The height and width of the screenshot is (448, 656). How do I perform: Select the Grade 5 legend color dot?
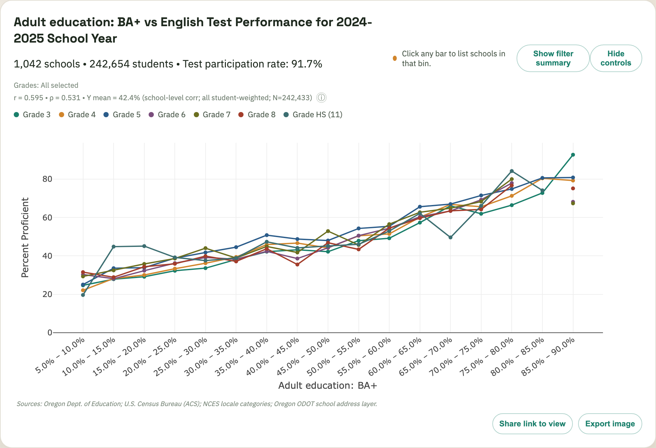pos(106,115)
